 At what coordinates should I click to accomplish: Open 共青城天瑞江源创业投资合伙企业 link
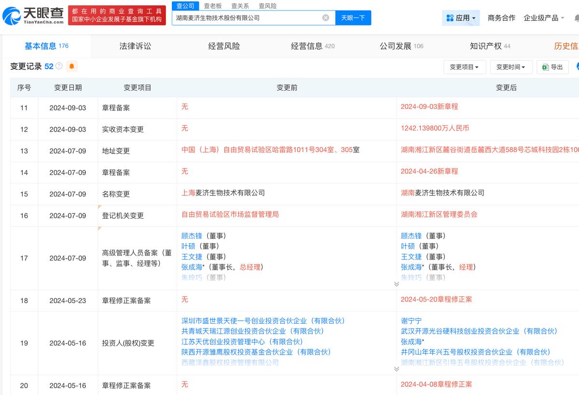[253, 331]
